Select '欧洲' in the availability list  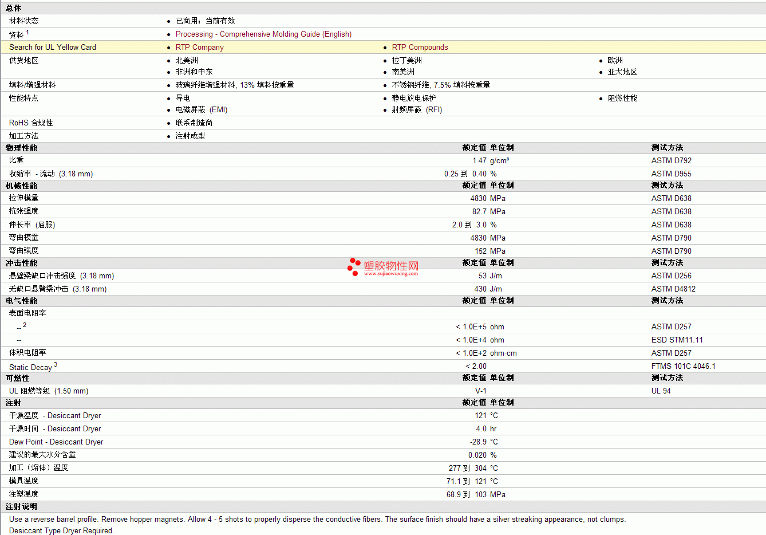tap(615, 61)
